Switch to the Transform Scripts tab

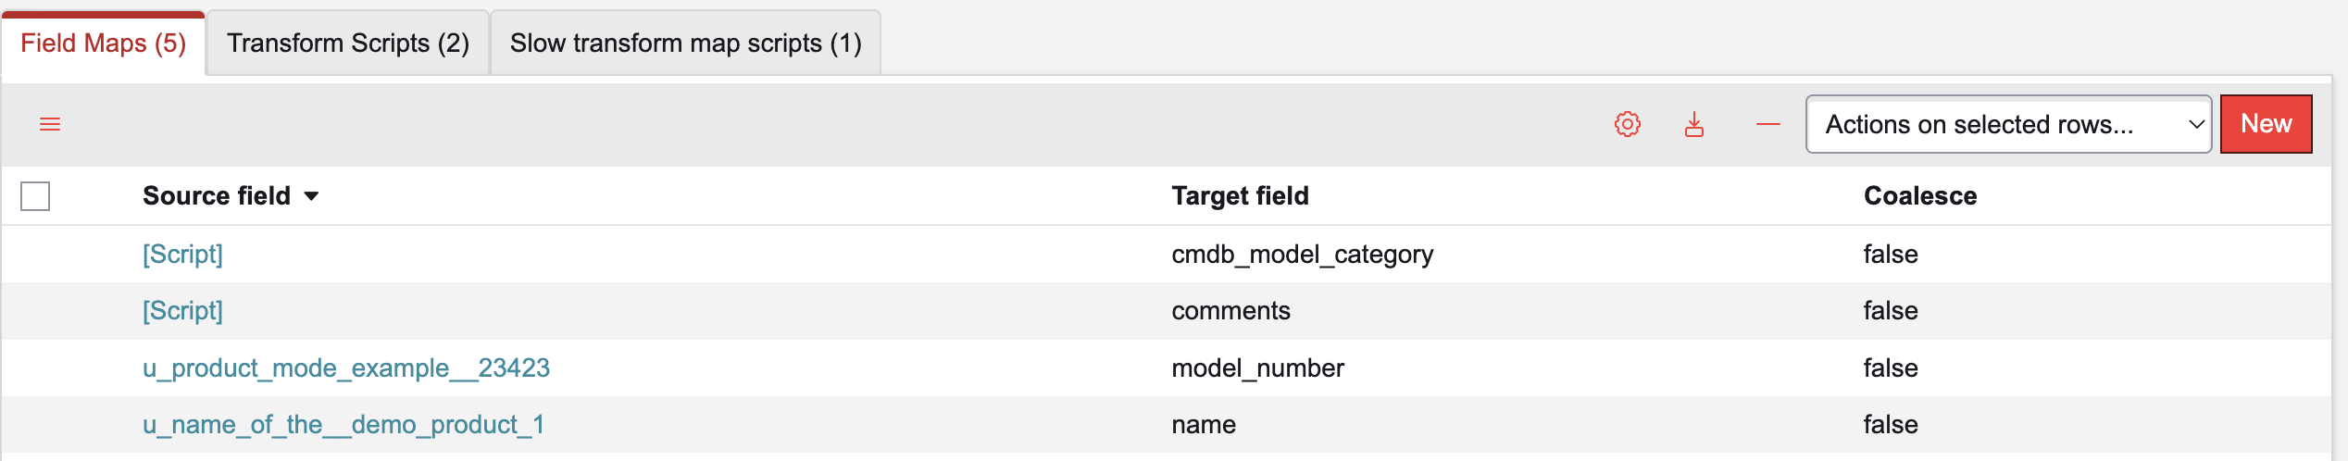tap(348, 44)
